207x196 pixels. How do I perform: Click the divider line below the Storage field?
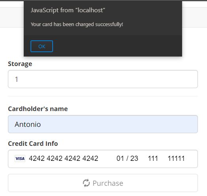103,96
